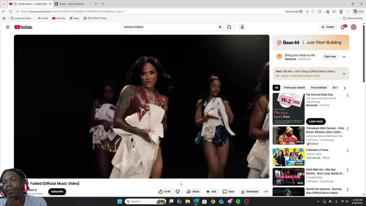Go to the YouTube home logo
The image size is (366, 206).
[x=23, y=27]
